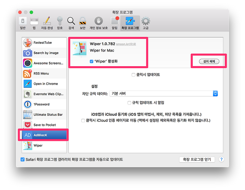Select the Evernote Web Clipper elephant icon
Image resolution: width=245 pixels, height=190 pixels.
[x=28, y=94]
